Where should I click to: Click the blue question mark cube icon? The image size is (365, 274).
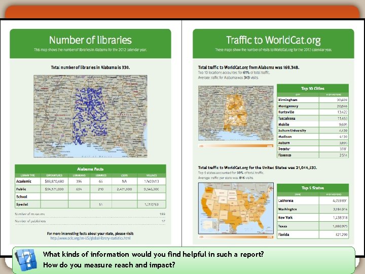coord(26,260)
